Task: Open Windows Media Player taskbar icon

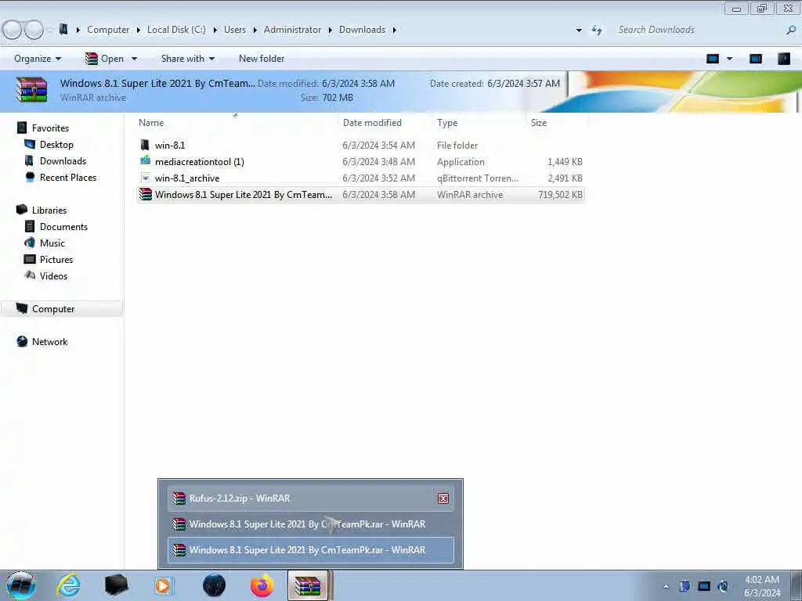Action: pos(164,585)
